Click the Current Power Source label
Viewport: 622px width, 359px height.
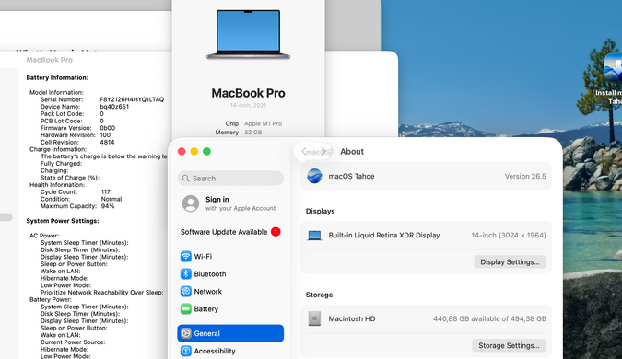pyautogui.click(x=73, y=342)
